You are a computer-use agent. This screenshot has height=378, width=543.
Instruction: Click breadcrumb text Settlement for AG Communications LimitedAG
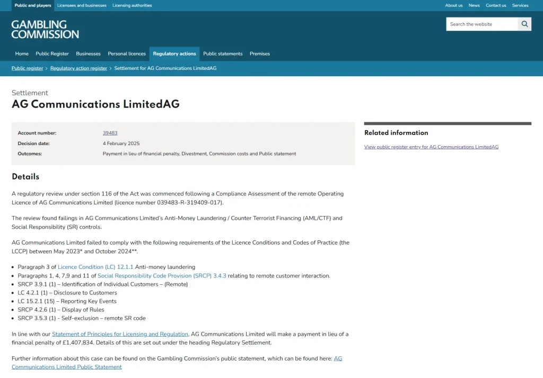(165, 68)
